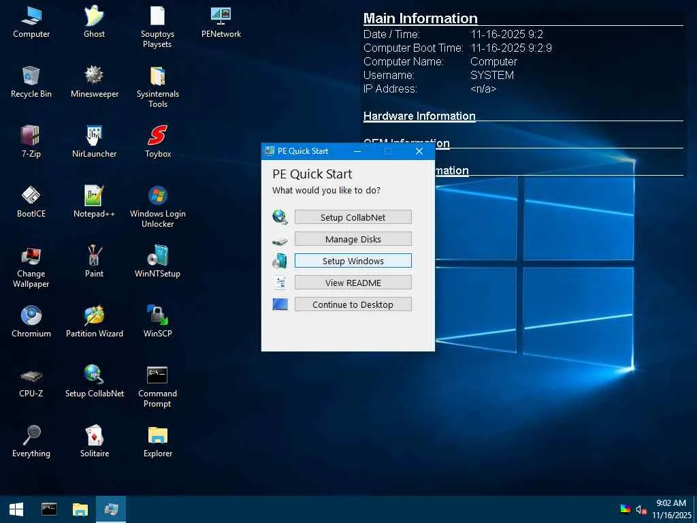Click the muted volume tray icon
Screen dimensions: 697x523
coord(641,510)
